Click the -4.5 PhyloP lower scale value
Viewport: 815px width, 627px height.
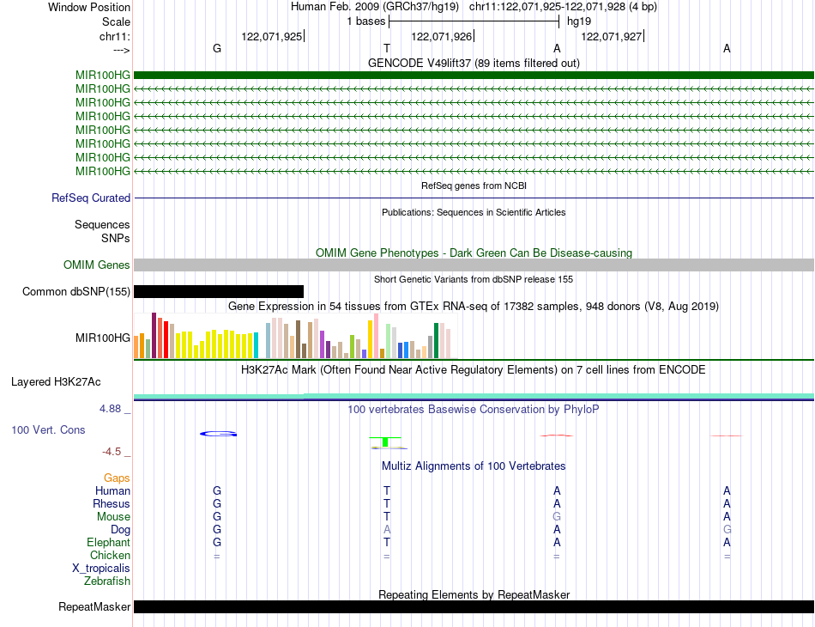coord(112,452)
